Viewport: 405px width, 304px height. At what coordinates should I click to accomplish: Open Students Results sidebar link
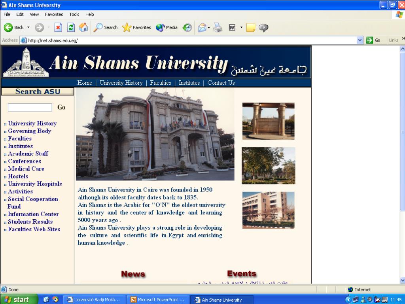tap(30, 222)
